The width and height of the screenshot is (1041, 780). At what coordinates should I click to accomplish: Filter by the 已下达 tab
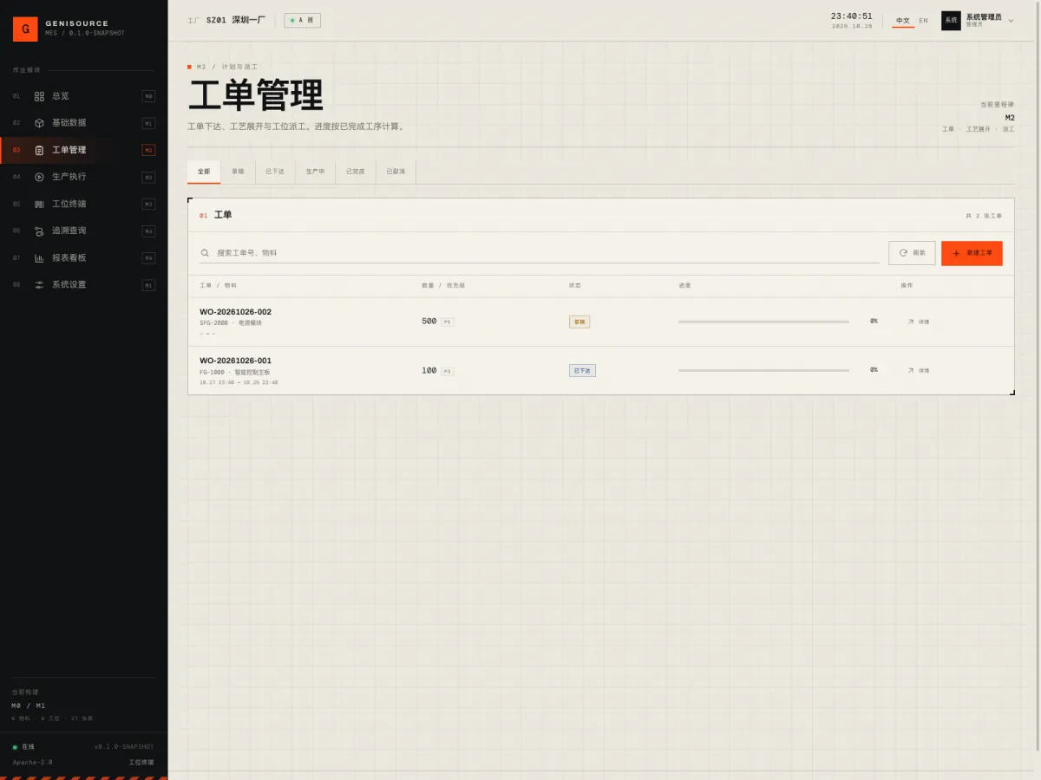pos(275,172)
